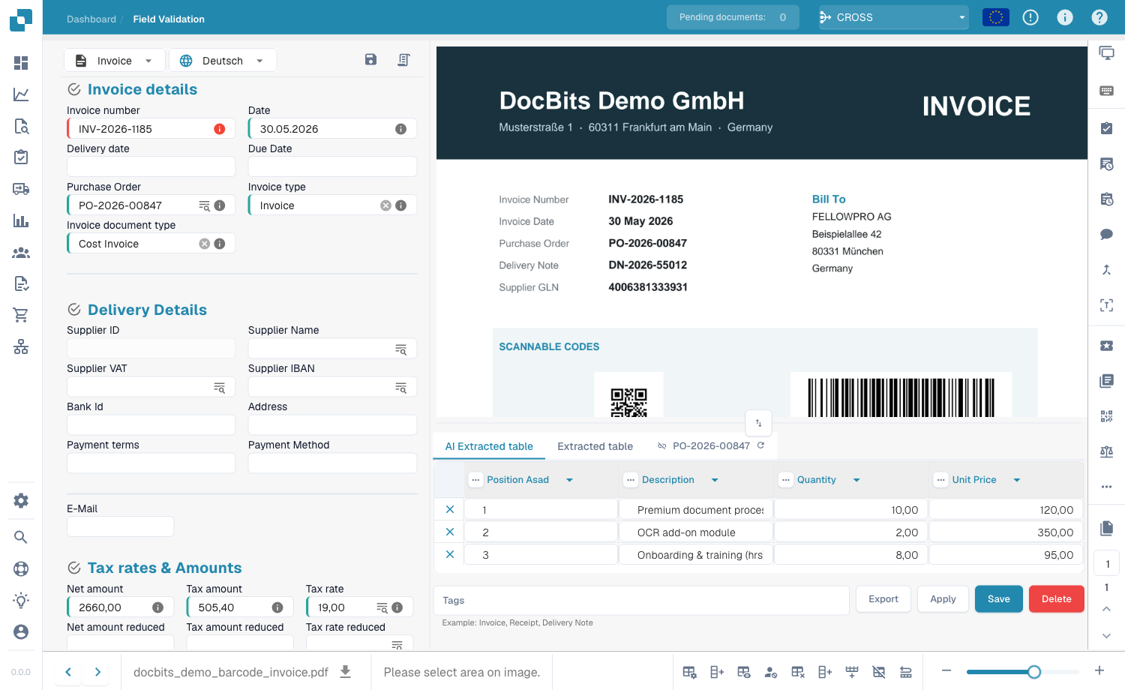Toggle Tax rates & Amounts section check
1125x690 pixels.
pyautogui.click(x=74, y=568)
